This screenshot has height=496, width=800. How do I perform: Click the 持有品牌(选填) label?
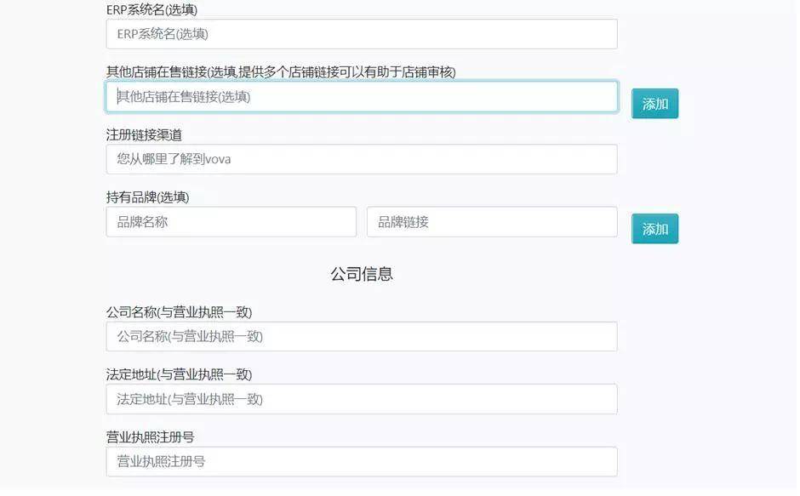(147, 197)
